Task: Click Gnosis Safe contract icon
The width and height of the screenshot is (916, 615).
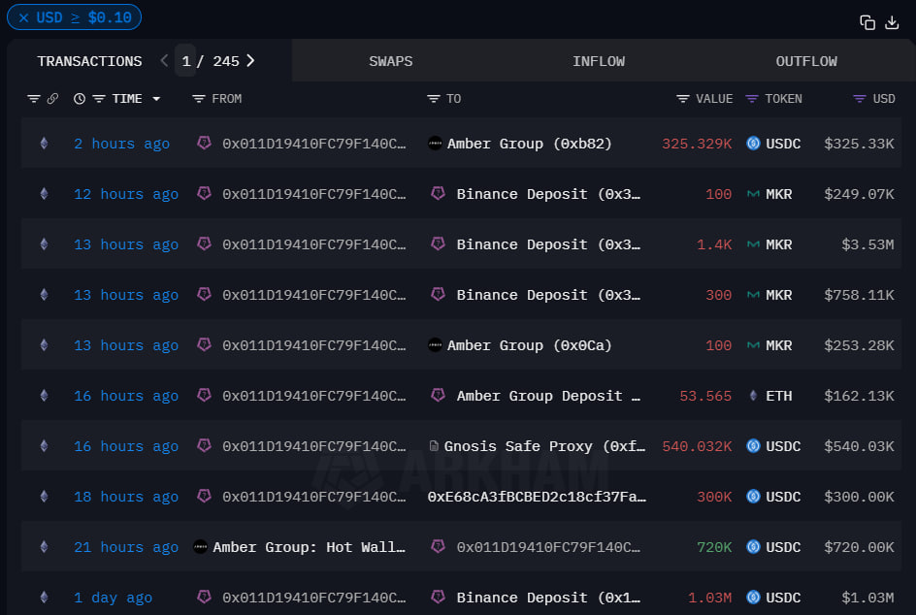Action: pos(434,446)
